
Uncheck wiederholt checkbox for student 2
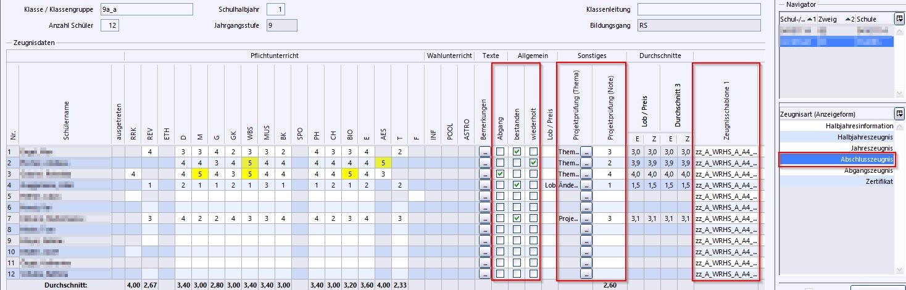click(533, 163)
